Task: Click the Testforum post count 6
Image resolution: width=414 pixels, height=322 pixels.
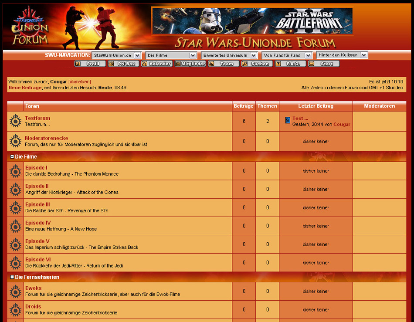Action: coord(244,121)
